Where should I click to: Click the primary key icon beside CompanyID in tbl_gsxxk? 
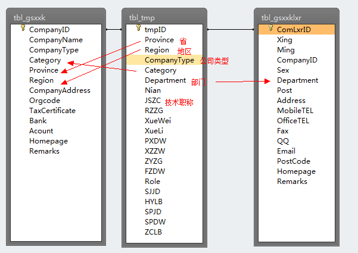click(x=23, y=28)
